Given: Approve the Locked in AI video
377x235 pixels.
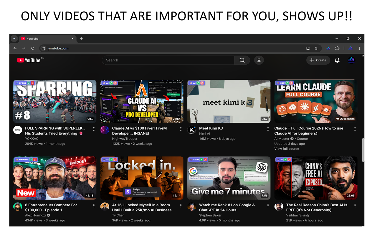Looking at the screenshot, I should coord(111,160).
